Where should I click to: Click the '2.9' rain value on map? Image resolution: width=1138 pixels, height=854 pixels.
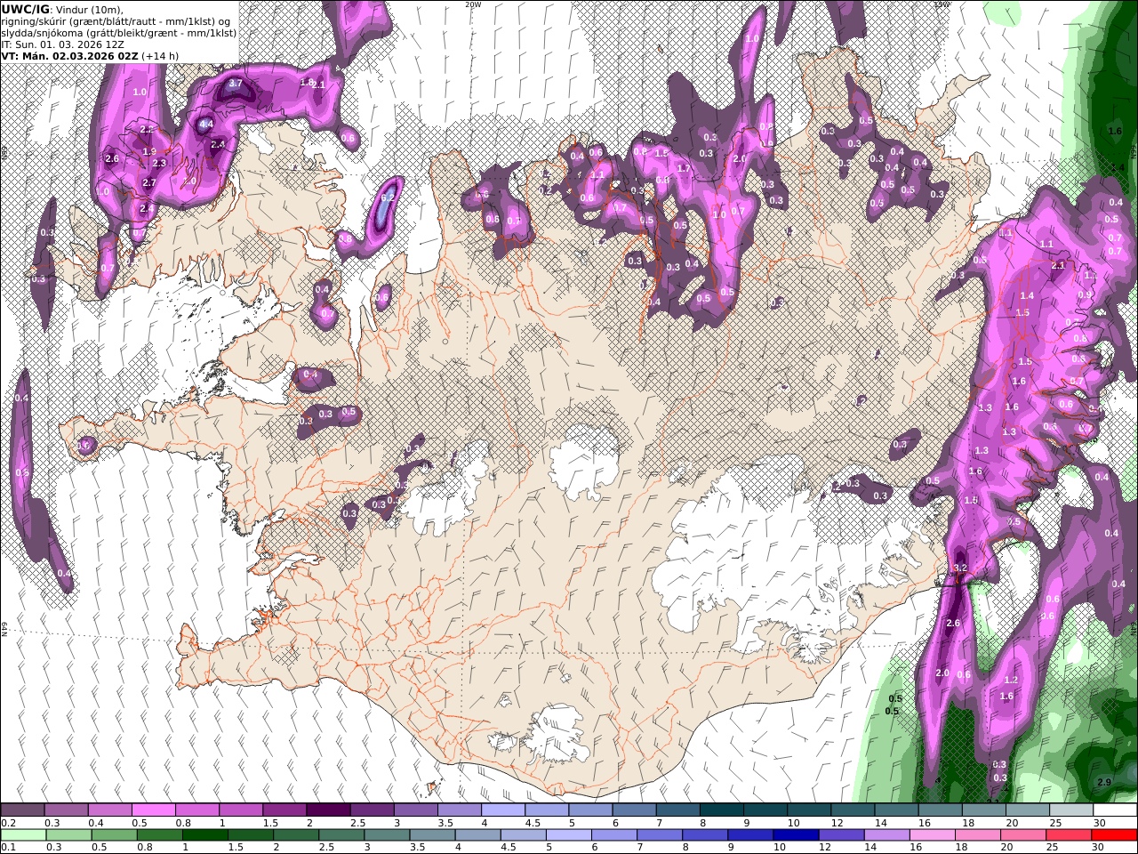1104,782
